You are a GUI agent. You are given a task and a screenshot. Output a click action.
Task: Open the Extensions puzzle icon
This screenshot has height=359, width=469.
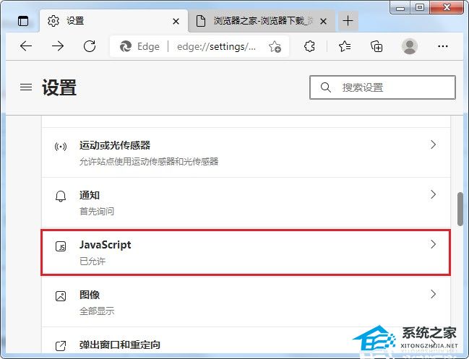[x=309, y=46]
